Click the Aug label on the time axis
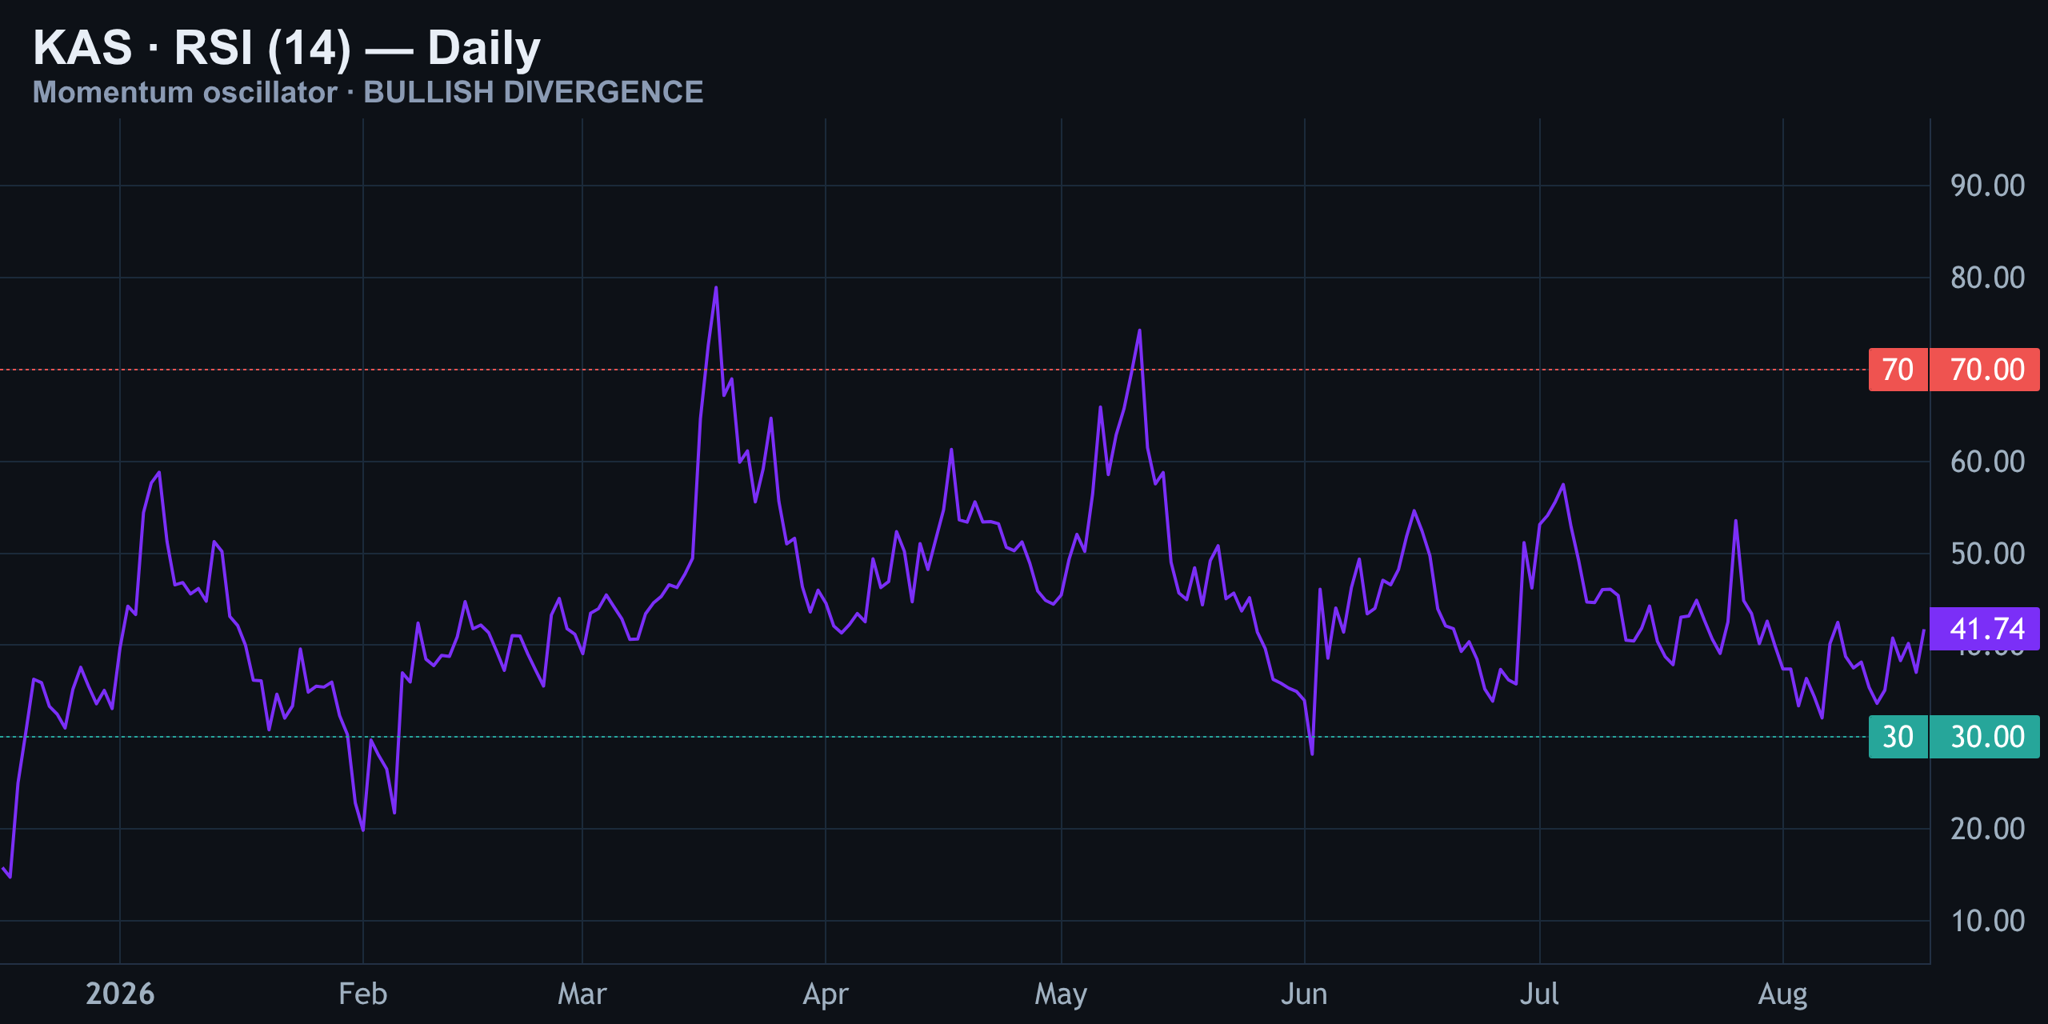 tap(1782, 994)
